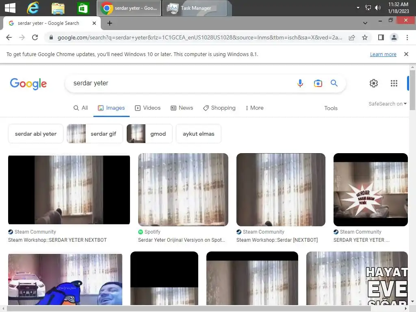
Task: Click the taskbar clock and date
Action: click(398, 8)
